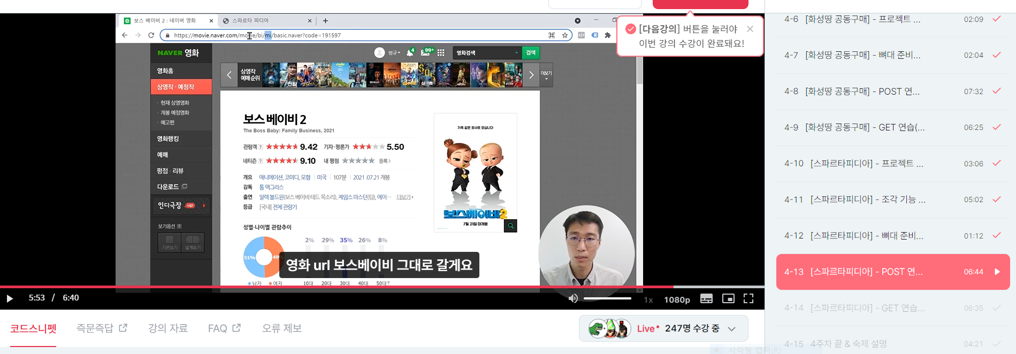
Task: Switch to the 스파르타 피디아 browser tab
Action: (x=268, y=21)
